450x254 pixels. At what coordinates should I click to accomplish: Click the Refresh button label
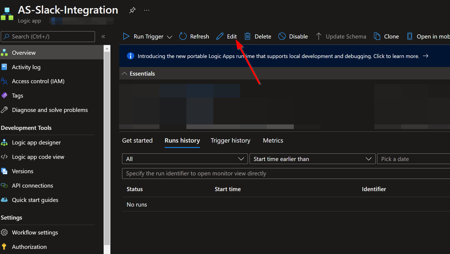tap(199, 36)
